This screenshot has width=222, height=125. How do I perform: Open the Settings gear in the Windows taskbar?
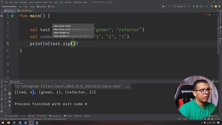point(37,123)
